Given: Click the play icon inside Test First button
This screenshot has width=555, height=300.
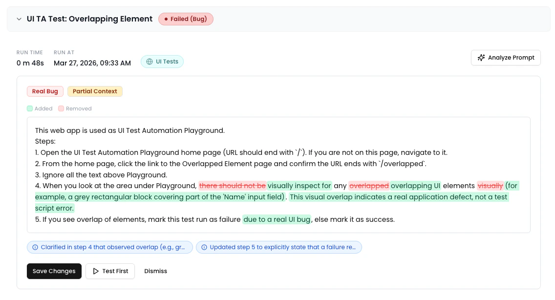Looking at the screenshot, I should click(96, 271).
